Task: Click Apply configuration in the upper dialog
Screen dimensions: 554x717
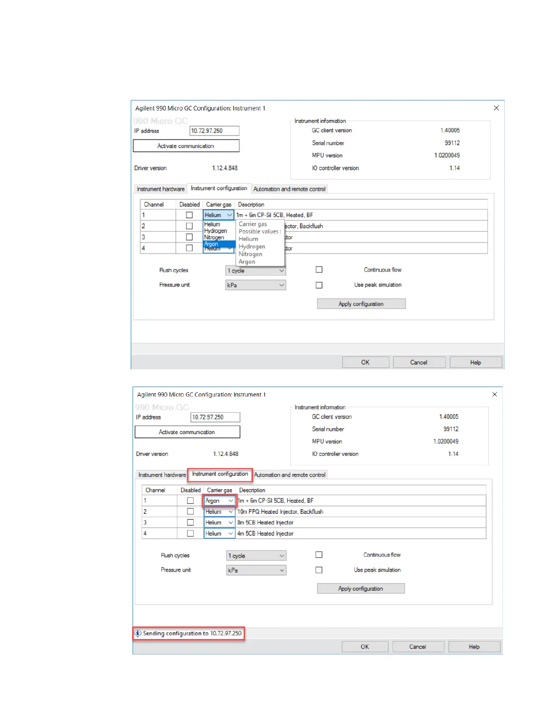Action: (361, 304)
